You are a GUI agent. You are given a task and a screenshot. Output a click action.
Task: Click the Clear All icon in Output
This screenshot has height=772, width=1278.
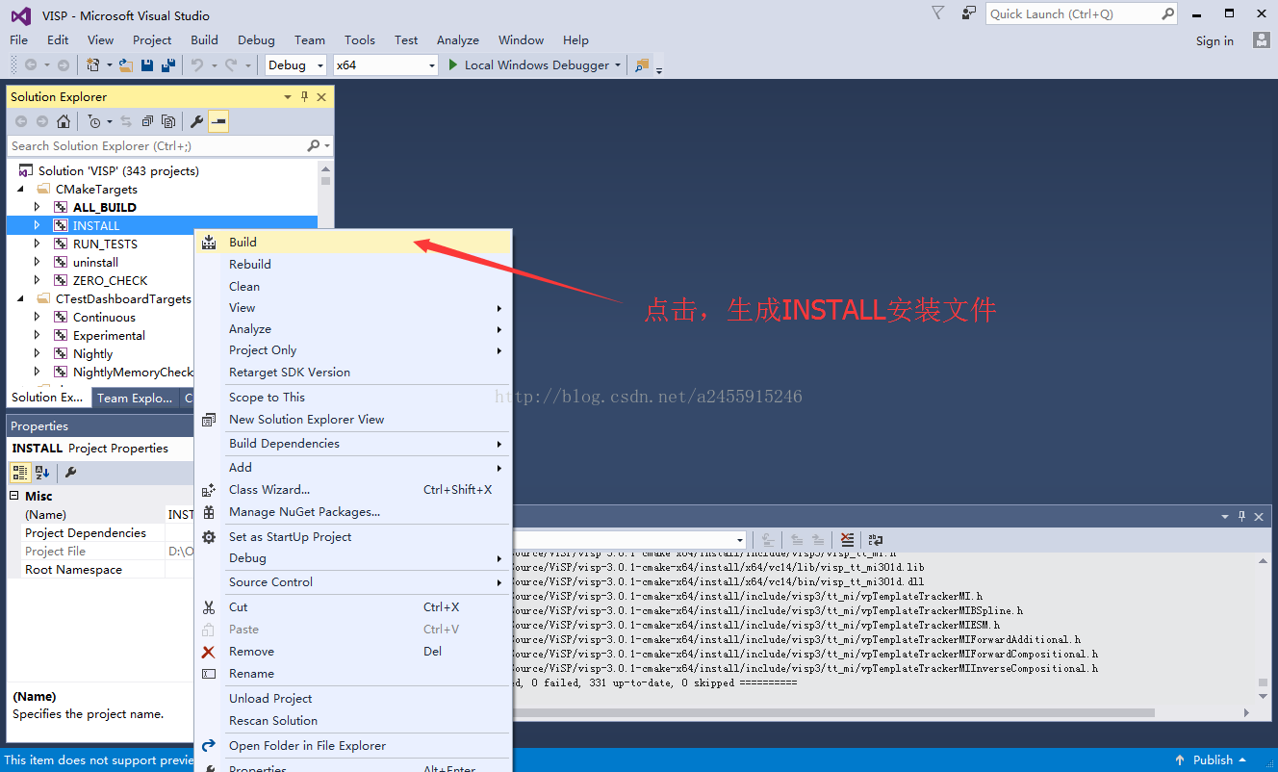847,540
